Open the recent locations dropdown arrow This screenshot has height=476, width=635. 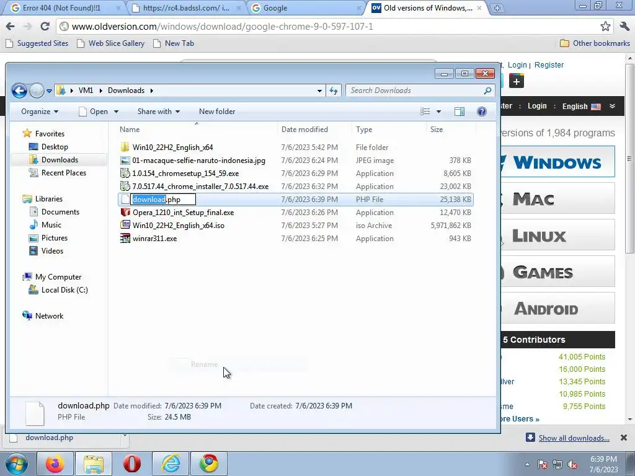pyautogui.click(x=49, y=91)
